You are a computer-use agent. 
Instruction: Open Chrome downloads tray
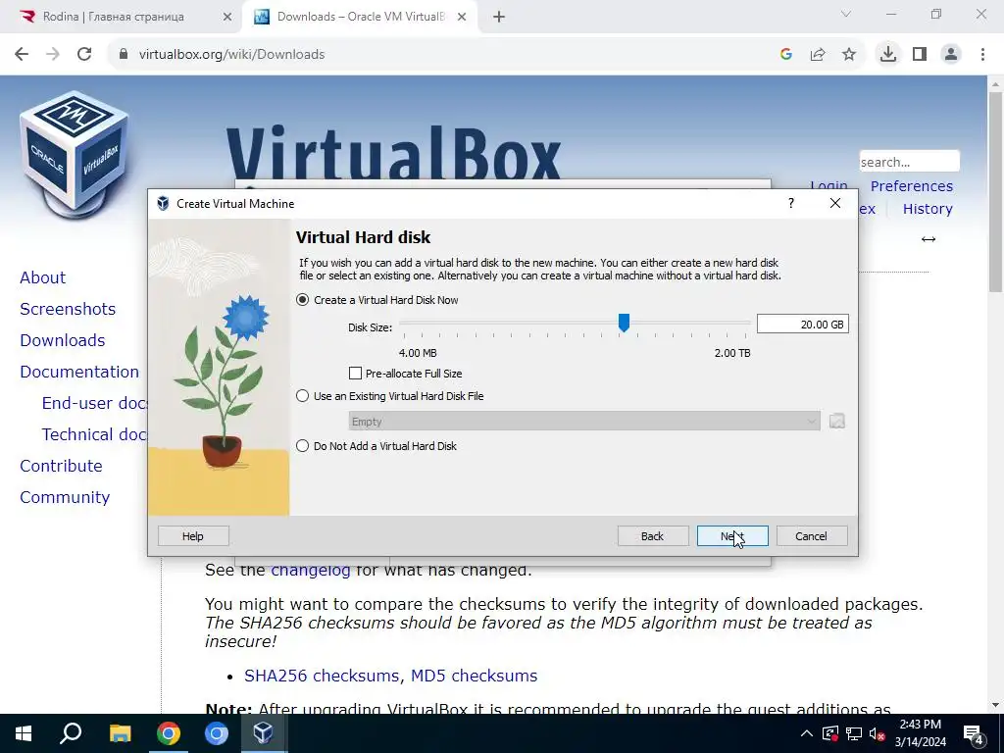click(888, 55)
